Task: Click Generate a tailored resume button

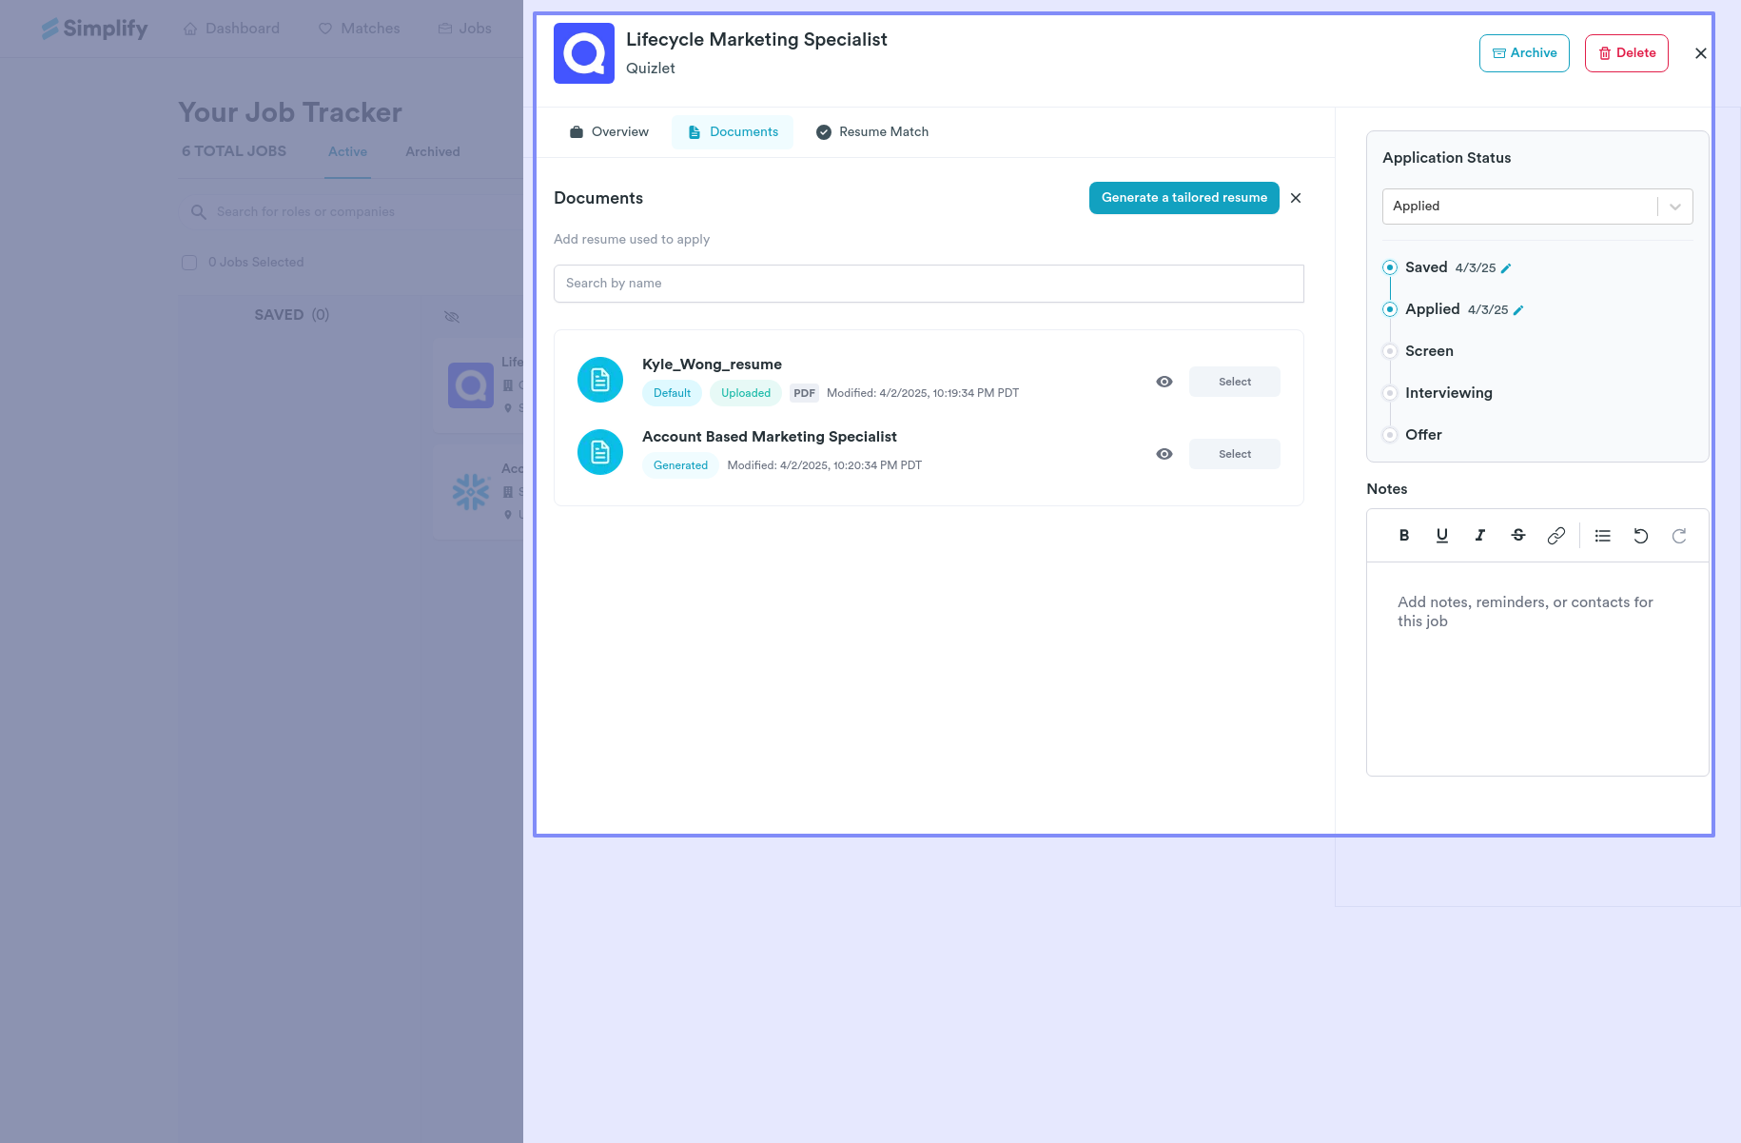Action: [1183, 198]
